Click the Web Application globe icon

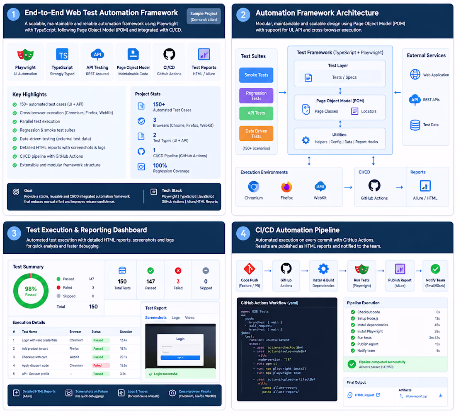415,75
